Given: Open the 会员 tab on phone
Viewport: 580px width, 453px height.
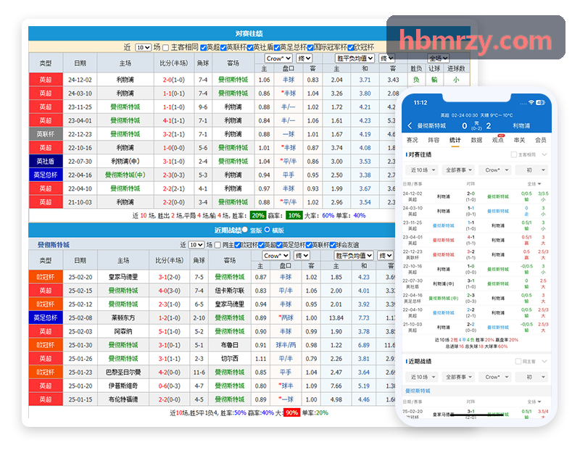Looking at the screenshot, I should tap(541, 140).
